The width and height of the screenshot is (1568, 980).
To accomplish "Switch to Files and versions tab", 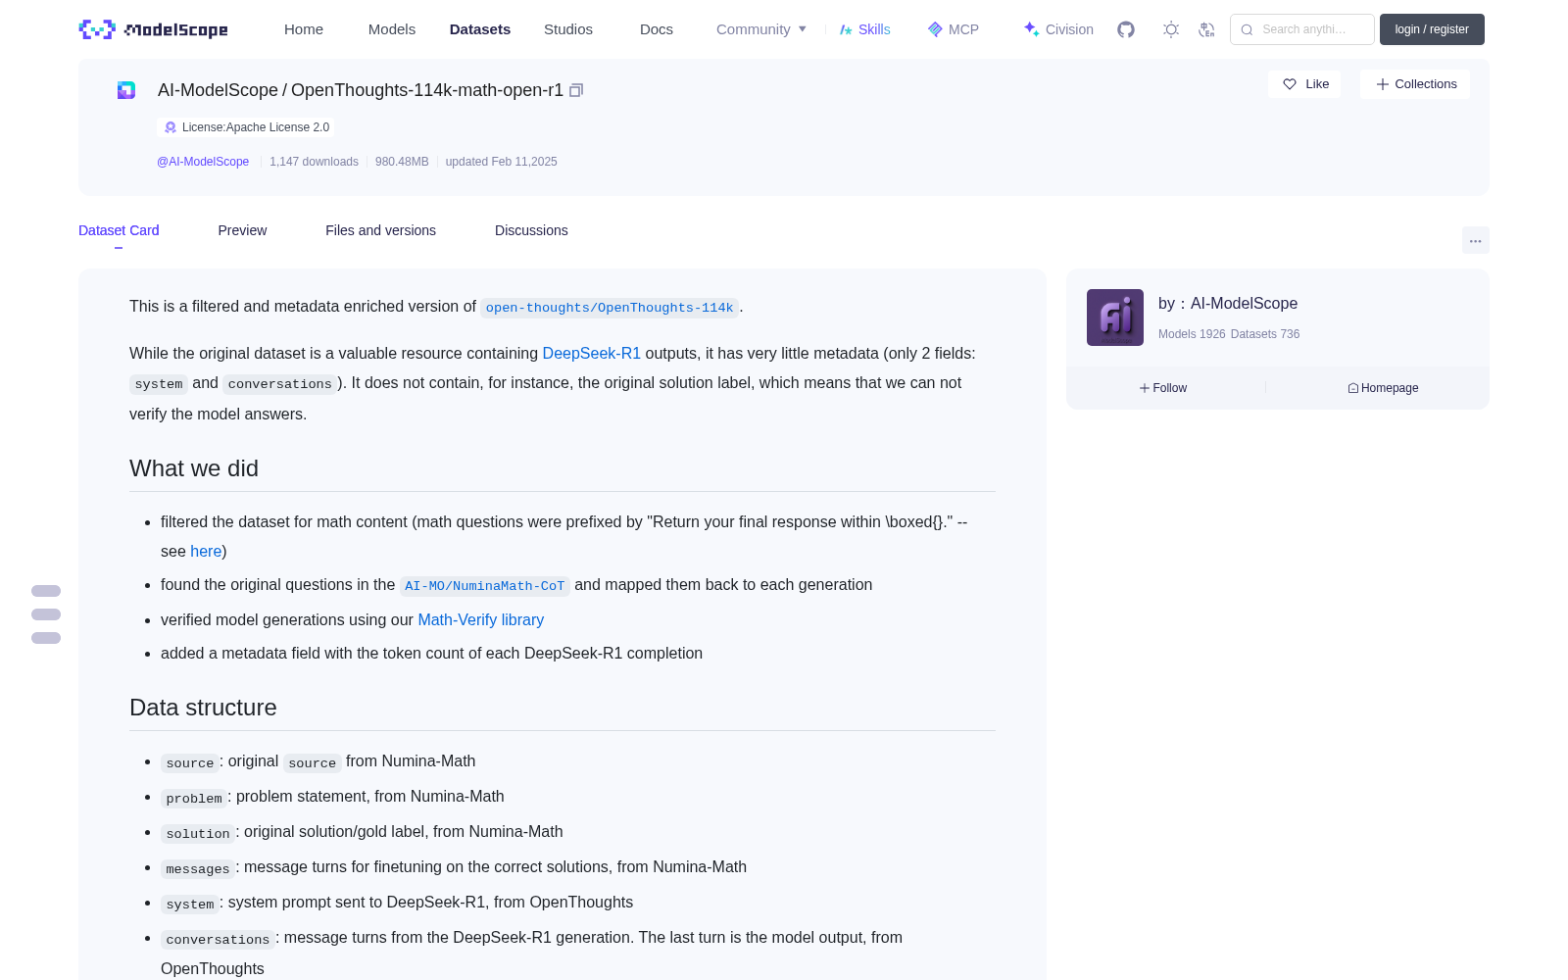I will pos(380,230).
